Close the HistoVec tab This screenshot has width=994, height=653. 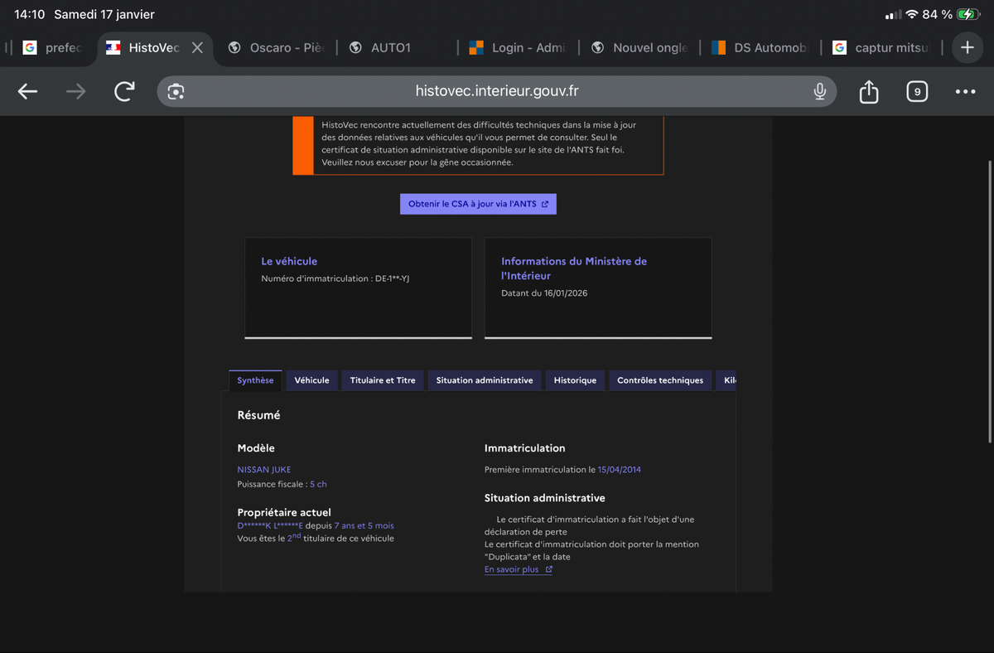click(x=197, y=48)
